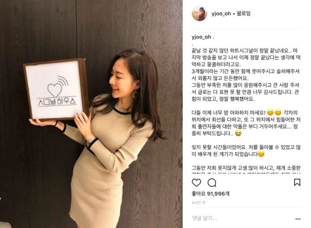The image size is (311, 228).
Task: Open the three-dot more options menu
Action: [297, 219]
